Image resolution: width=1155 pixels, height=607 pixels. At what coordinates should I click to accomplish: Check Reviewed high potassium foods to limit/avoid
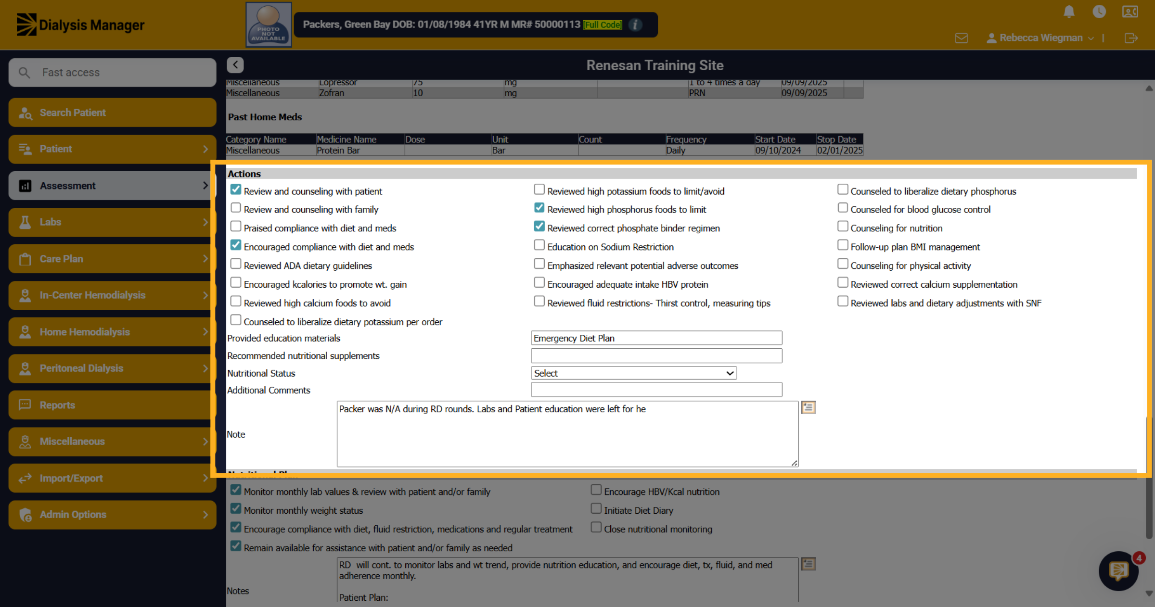pyautogui.click(x=539, y=190)
